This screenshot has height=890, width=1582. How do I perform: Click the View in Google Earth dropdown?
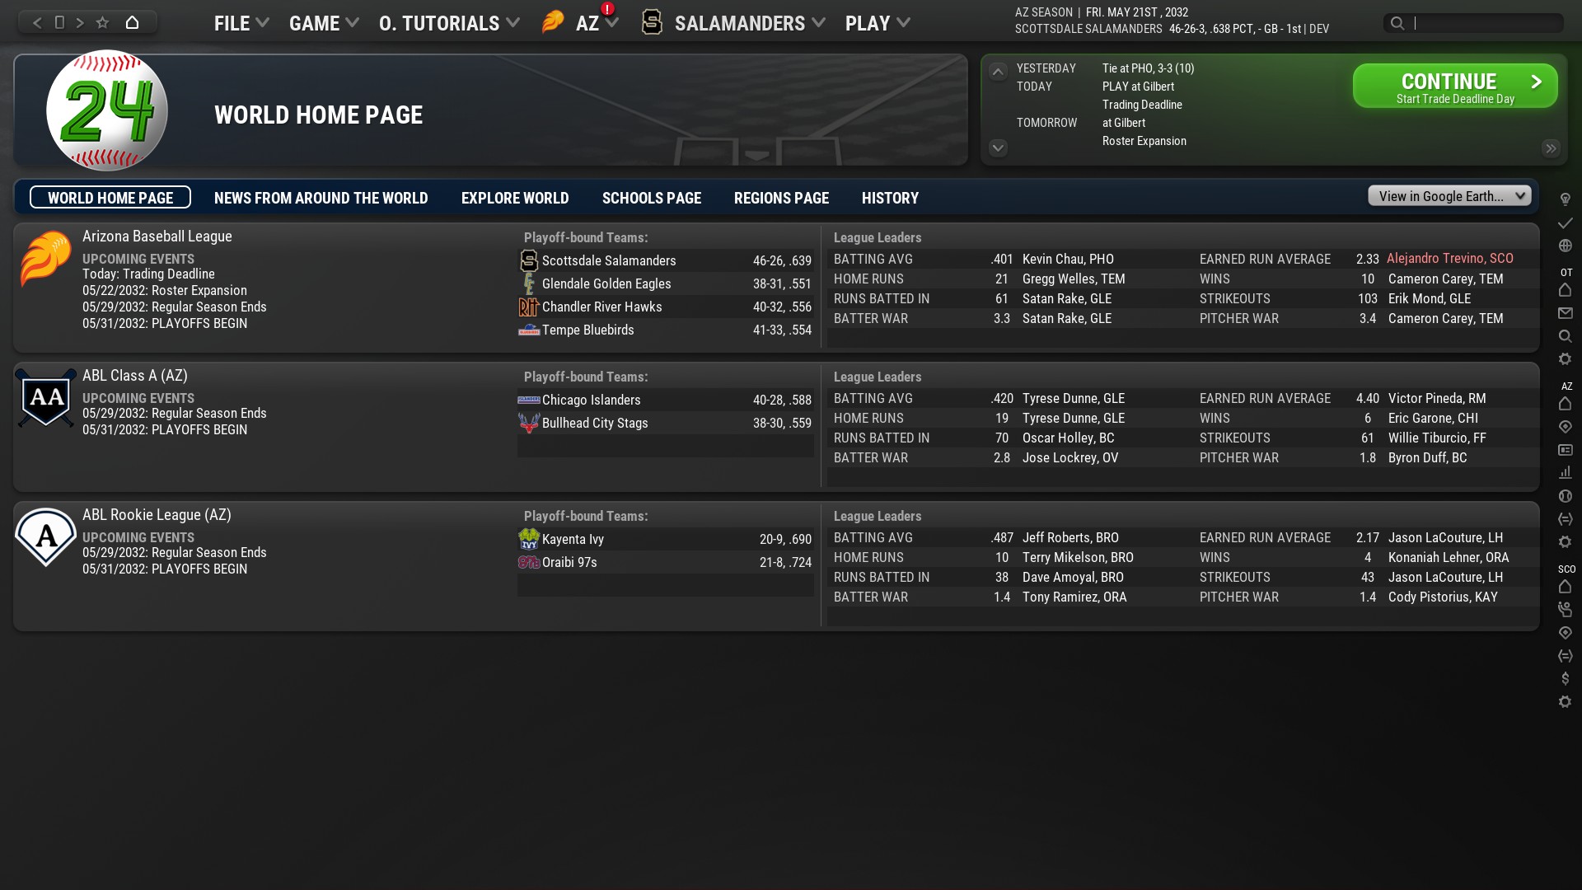pos(1450,195)
